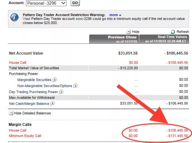Click the info icon beside Day Trading Purchasing Power
The image size is (192, 143).
tap(61, 92)
